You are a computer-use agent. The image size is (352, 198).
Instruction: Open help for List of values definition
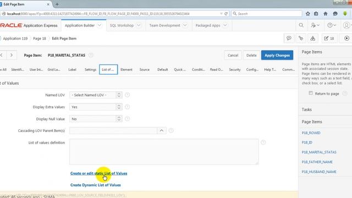click(263, 142)
